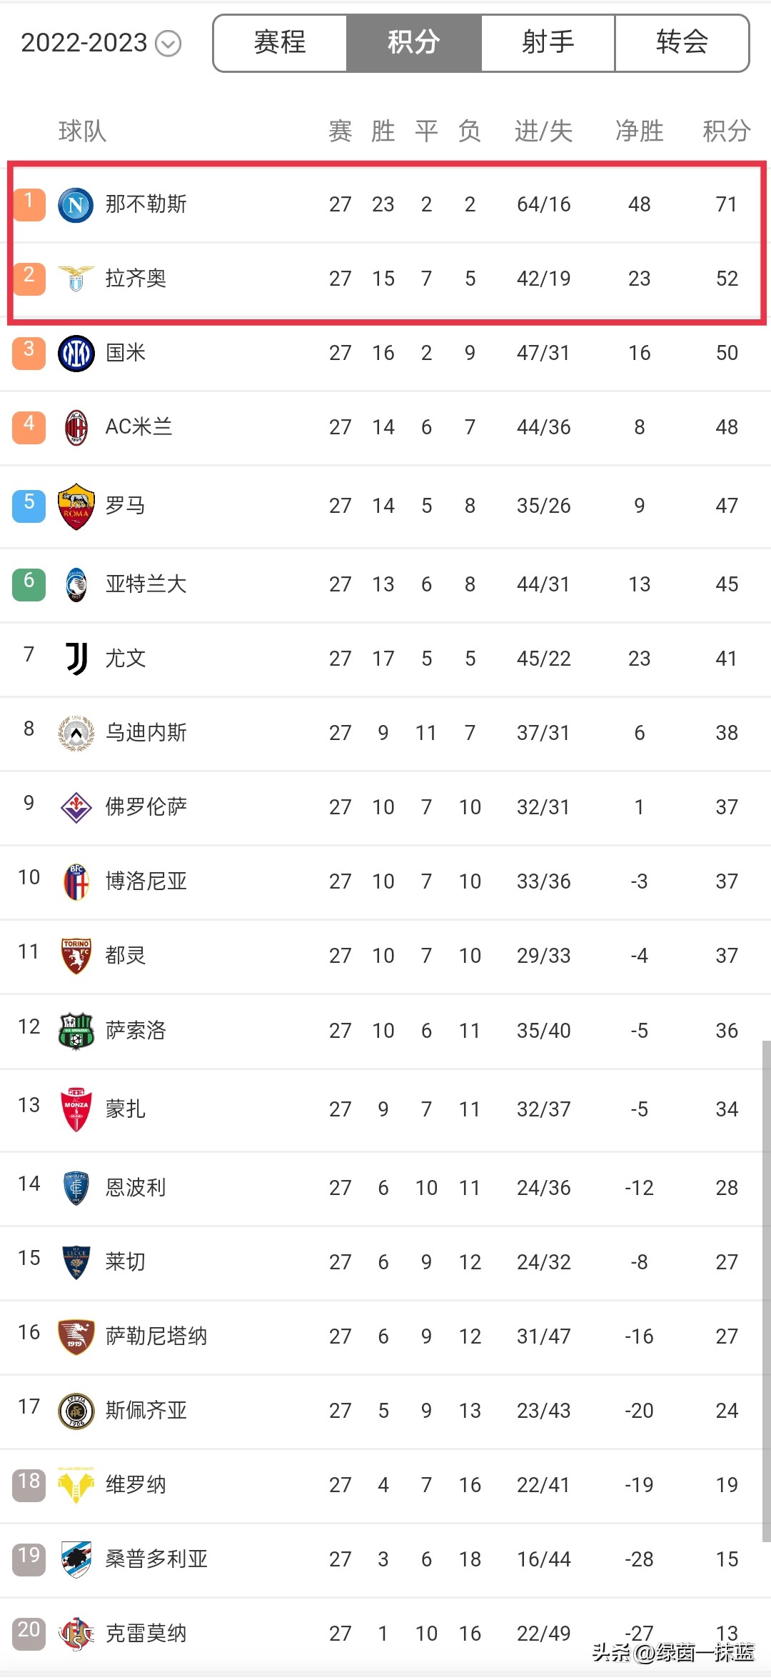Click the Monza red crest icon
The image size is (771, 1680).
click(x=76, y=1109)
